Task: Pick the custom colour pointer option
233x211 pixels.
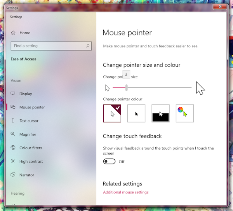Action: [x=184, y=113]
